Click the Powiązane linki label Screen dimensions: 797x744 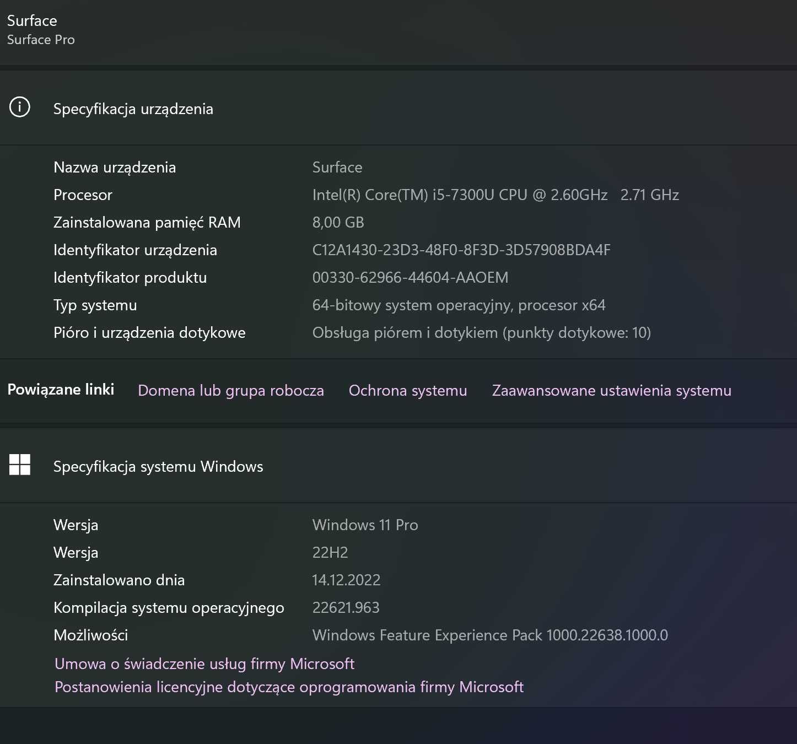tap(61, 390)
